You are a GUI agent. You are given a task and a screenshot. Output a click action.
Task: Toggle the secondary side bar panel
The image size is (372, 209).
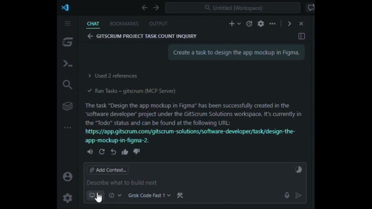[x=301, y=36]
